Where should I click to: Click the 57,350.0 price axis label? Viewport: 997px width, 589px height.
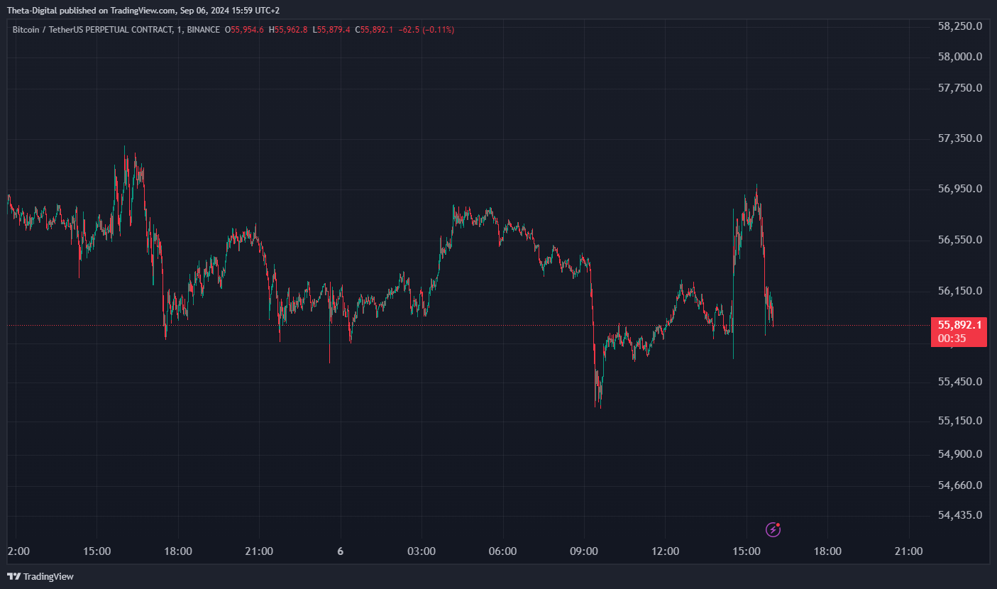point(959,138)
